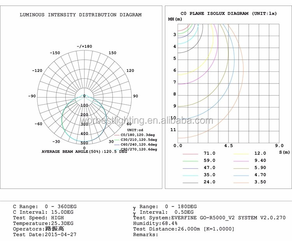Click the C30/210,120.5deg legend entry
292x241 pixels.
(136, 140)
